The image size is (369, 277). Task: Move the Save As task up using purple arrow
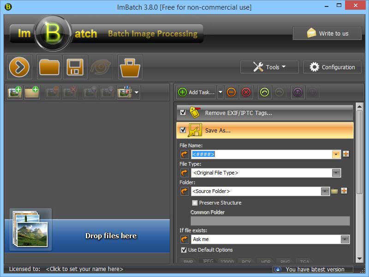click(298, 92)
